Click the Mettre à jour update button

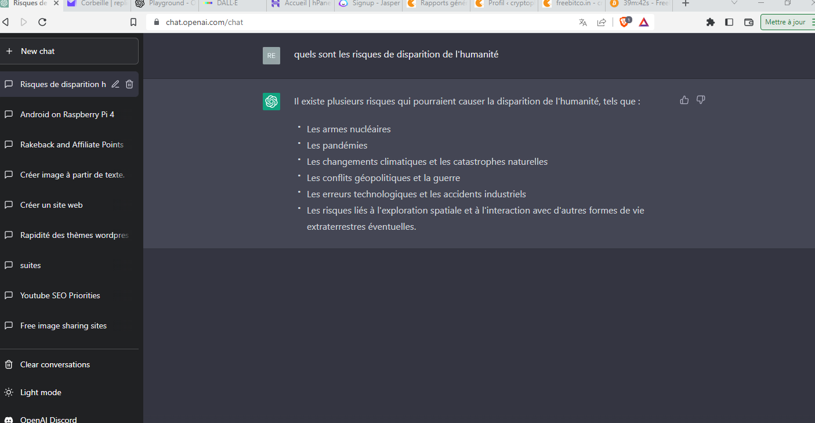[785, 22]
